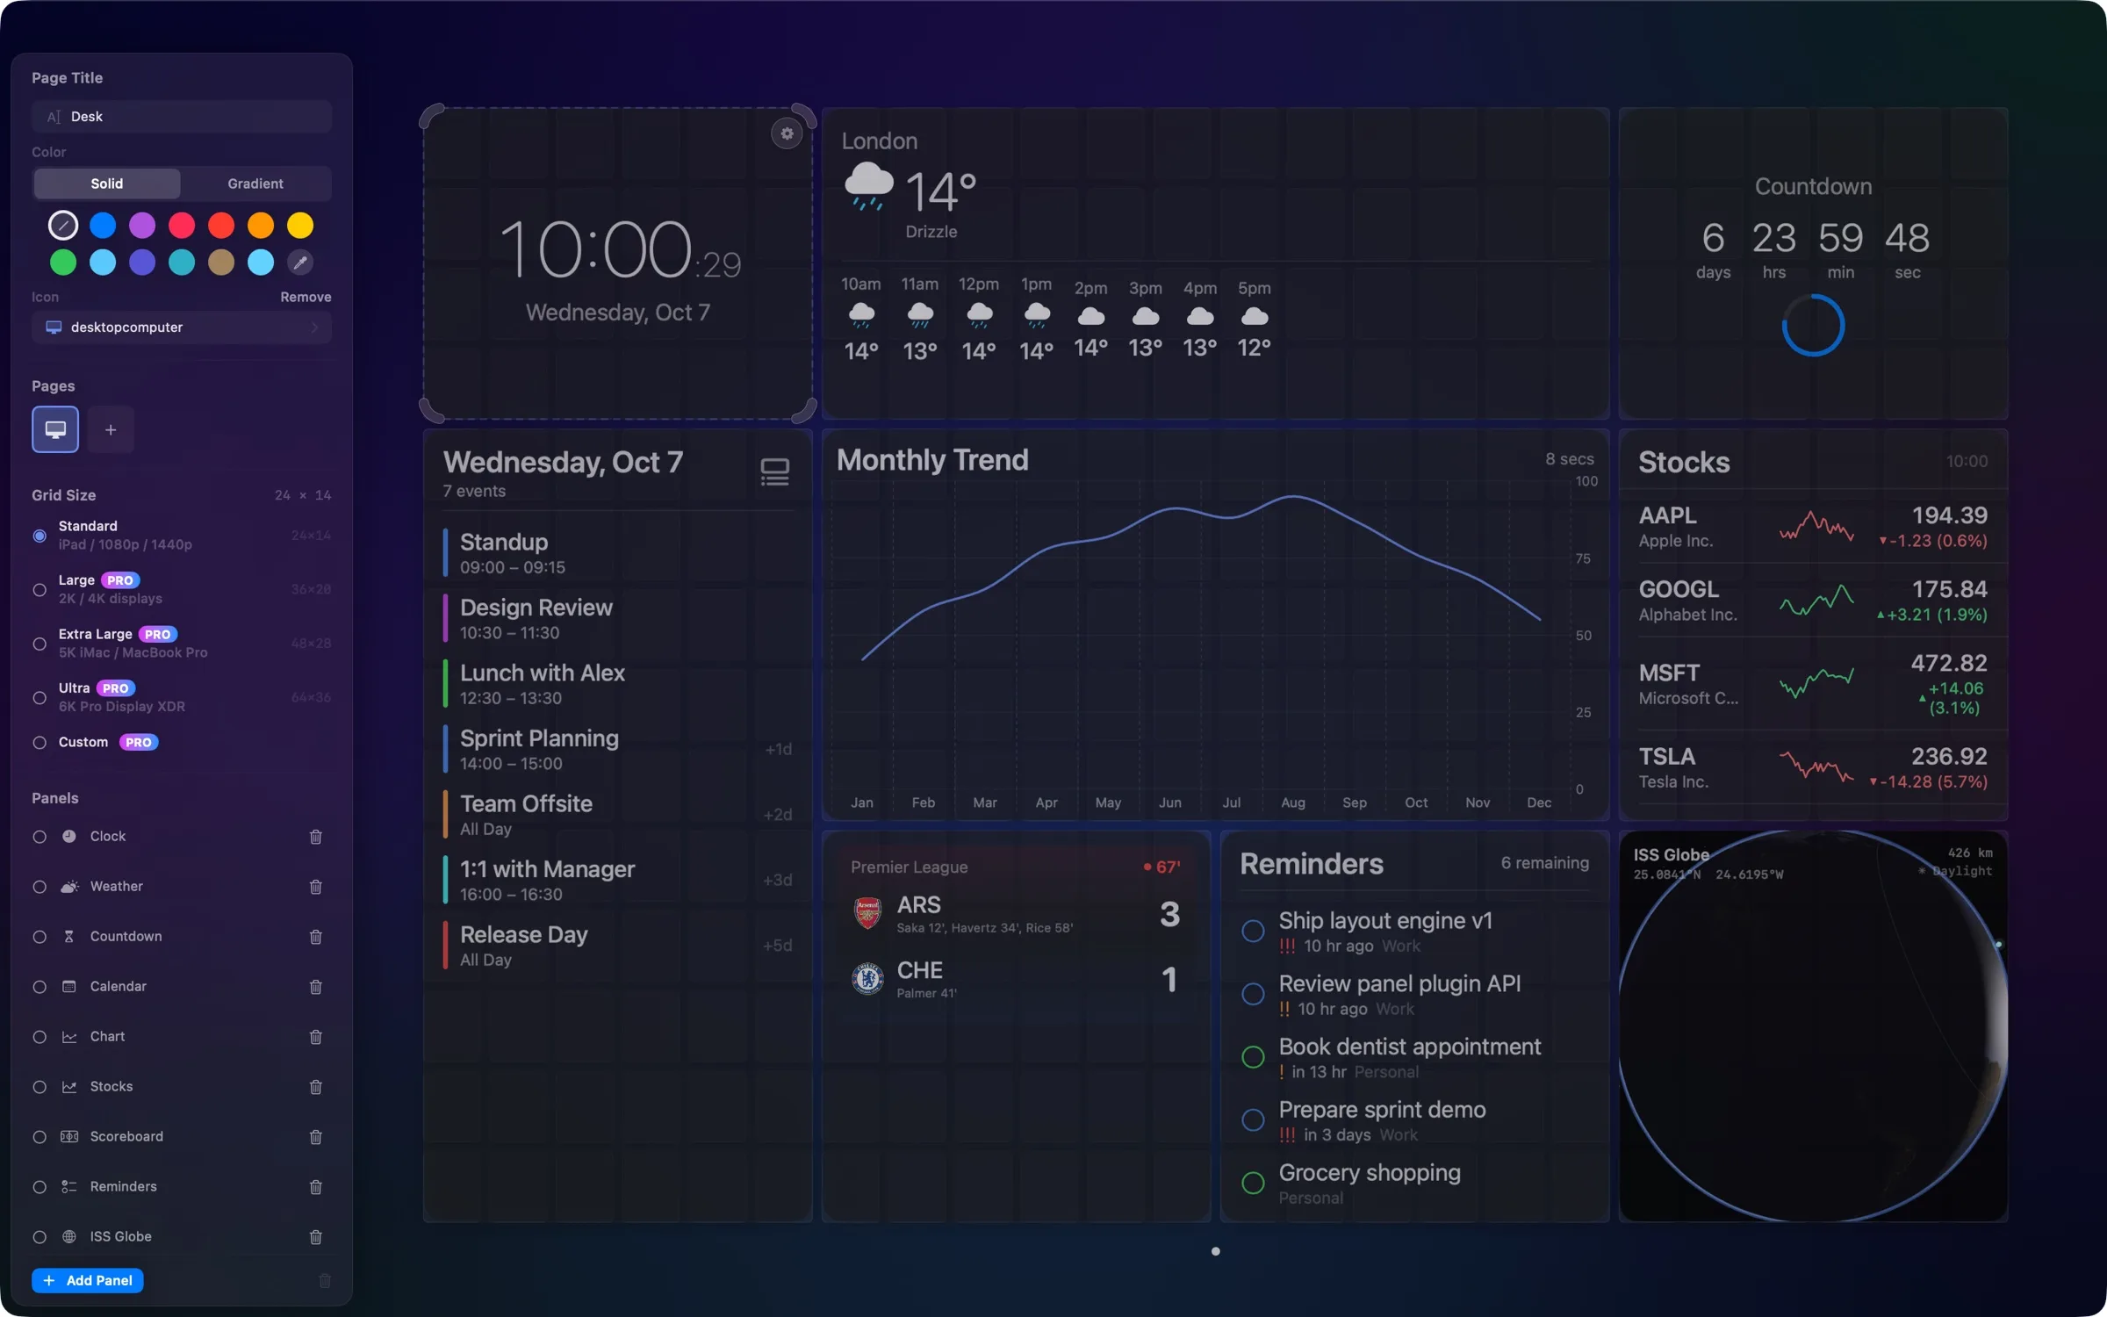
Task: Delete the ISS Globe panel with trash icon
Action: 316,1237
